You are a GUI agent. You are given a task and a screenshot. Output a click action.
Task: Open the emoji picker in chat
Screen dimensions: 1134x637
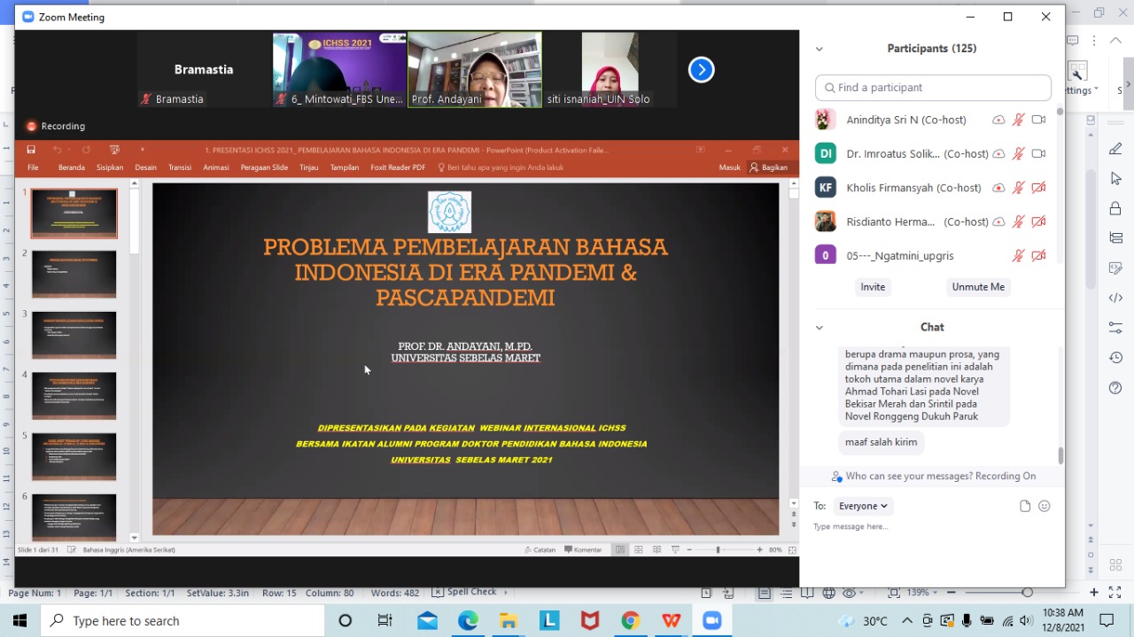tap(1045, 506)
